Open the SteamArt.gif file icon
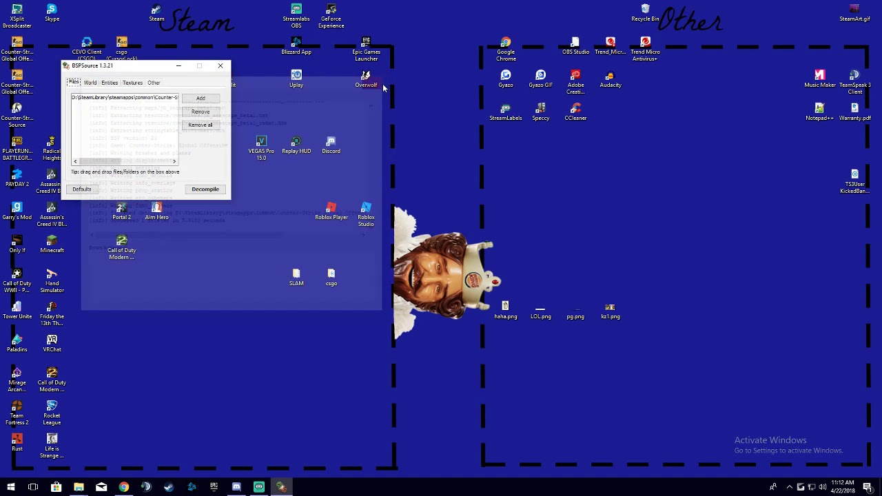This screenshot has width=882, height=496. (x=854, y=13)
